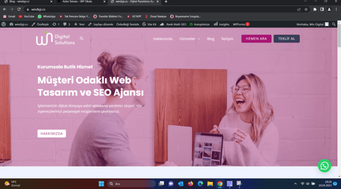Click Sayfayı düzenle in admin bar
The width and height of the screenshot is (341, 189).
pos(101,24)
